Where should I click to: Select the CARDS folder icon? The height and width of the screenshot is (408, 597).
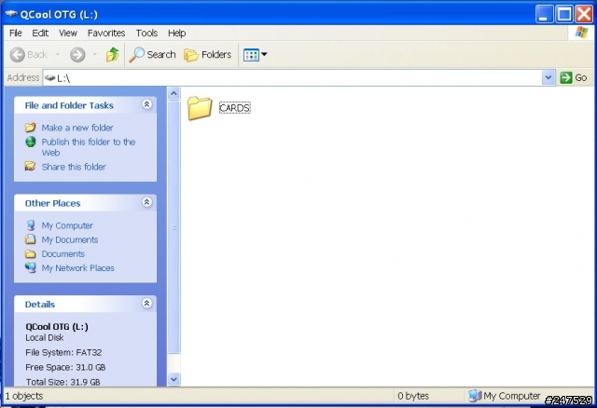click(200, 108)
